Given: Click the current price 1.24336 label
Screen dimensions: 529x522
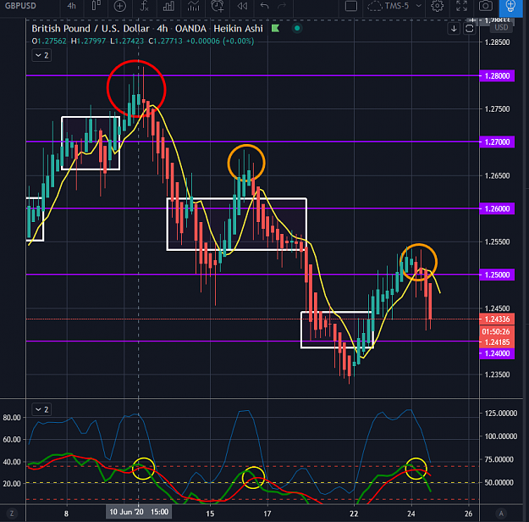Looking at the screenshot, I should [x=497, y=319].
